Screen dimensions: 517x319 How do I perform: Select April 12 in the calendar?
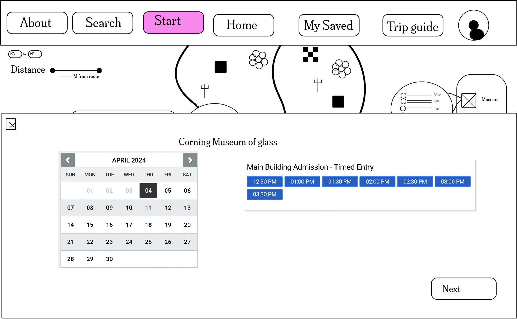point(168,208)
